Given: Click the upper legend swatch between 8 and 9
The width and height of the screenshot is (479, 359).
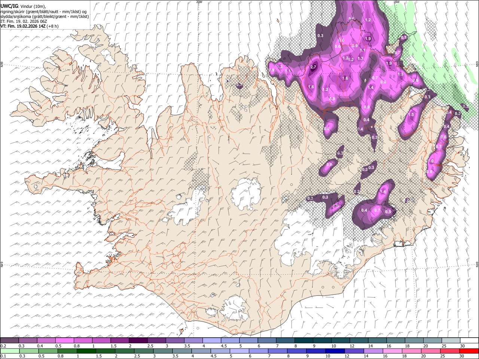Looking at the screenshot, I should [304, 340].
